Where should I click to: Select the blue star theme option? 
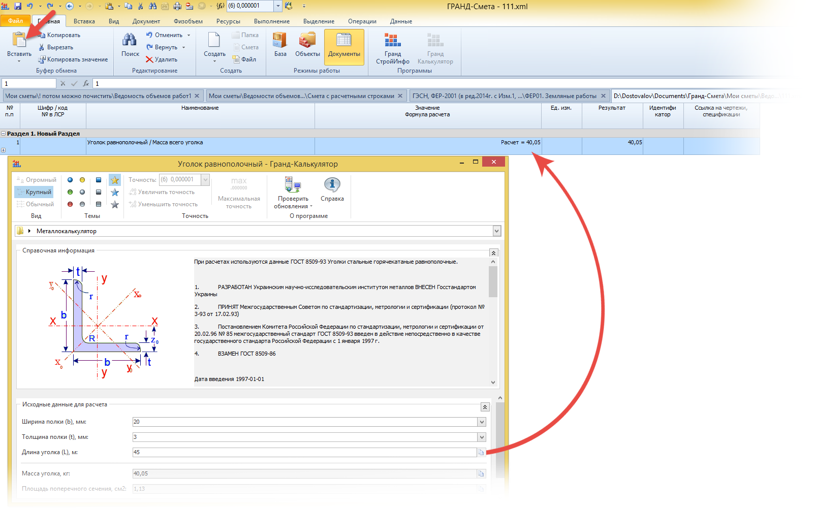click(x=115, y=192)
